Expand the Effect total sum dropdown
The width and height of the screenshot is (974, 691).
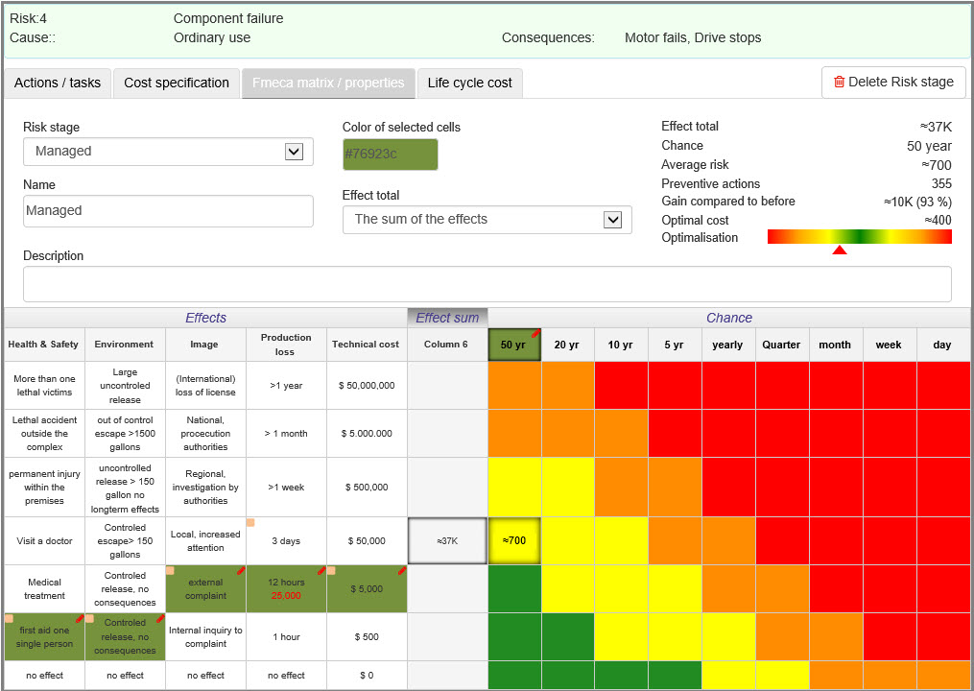pos(487,220)
